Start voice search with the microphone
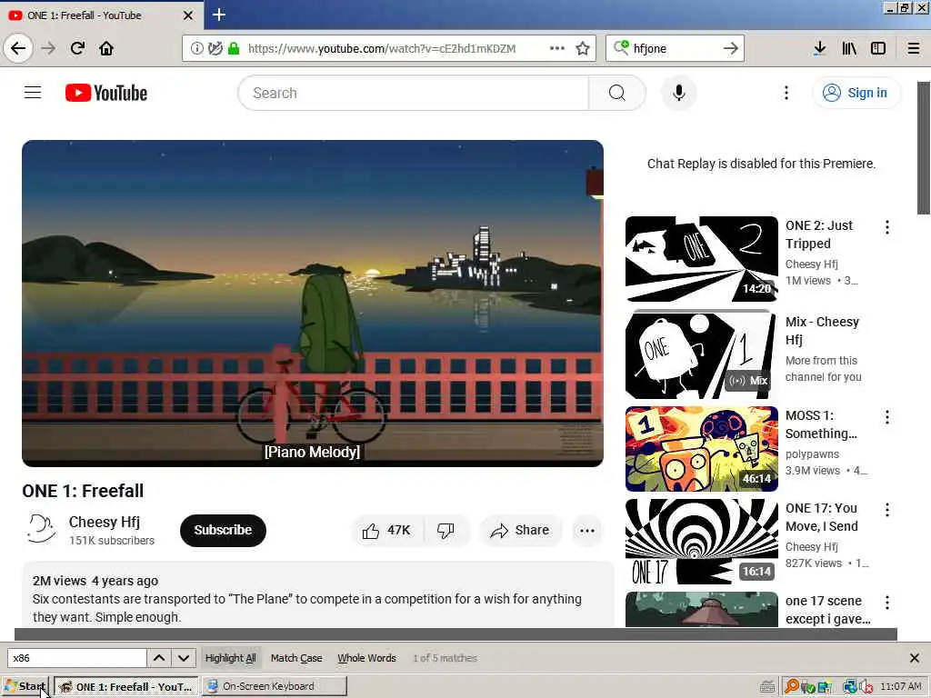 (x=678, y=93)
